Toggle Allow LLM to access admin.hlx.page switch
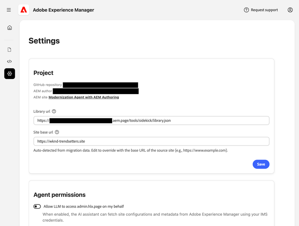 coord(37,206)
